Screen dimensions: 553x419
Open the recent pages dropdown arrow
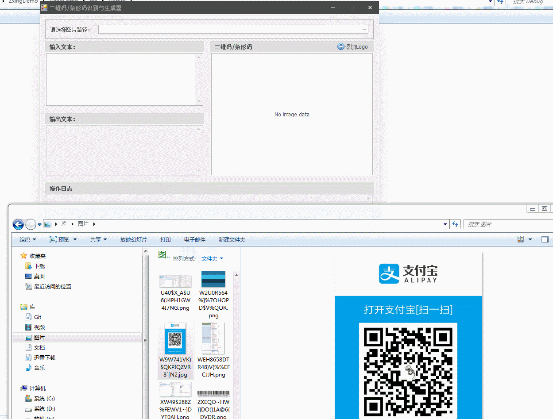pos(39,225)
